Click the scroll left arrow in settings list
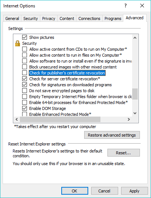This screenshot has height=198, width=151. [17, 119]
